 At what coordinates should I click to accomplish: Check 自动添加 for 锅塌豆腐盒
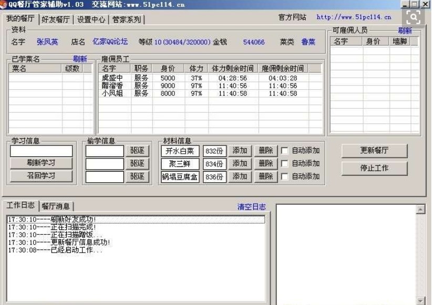[284, 177]
